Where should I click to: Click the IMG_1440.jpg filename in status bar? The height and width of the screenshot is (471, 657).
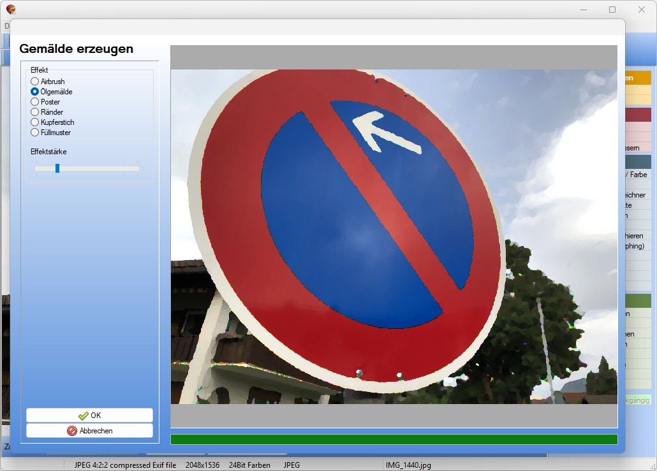pyautogui.click(x=408, y=465)
